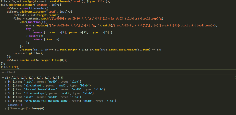This screenshot has width=236, height=115.
Task: Click the 'return {item : e}' line
Action: 46,39
